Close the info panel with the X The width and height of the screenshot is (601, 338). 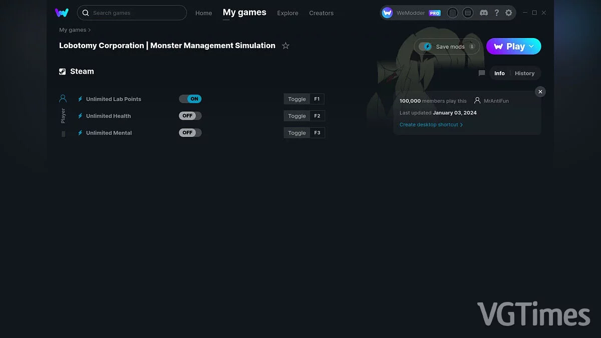(x=540, y=92)
